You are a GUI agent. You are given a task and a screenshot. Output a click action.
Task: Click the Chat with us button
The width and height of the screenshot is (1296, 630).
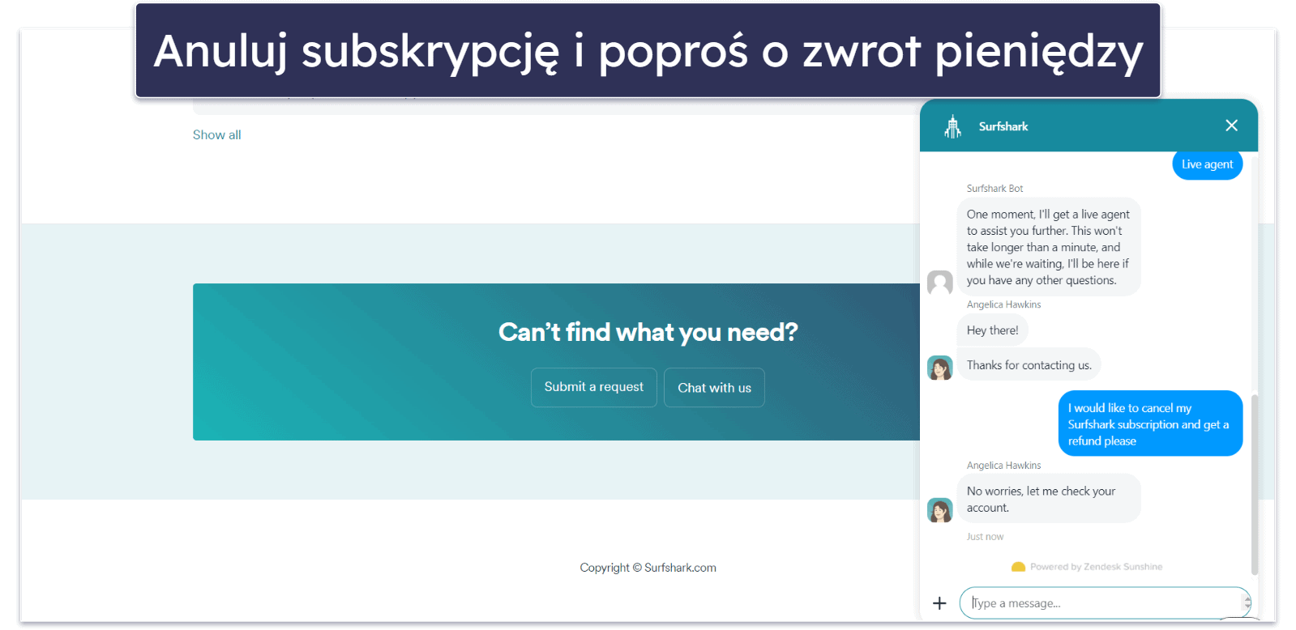(714, 388)
